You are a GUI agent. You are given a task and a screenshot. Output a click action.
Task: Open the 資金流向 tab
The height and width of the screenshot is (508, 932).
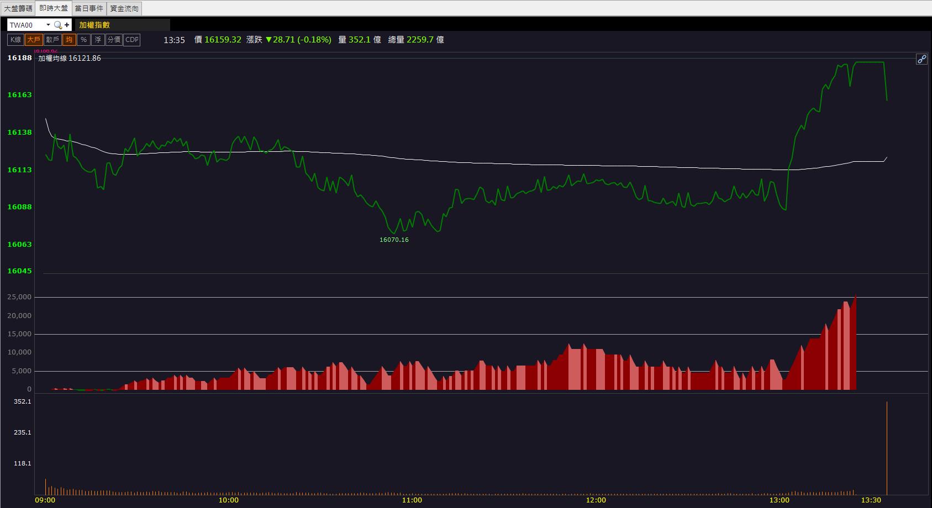pos(124,8)
